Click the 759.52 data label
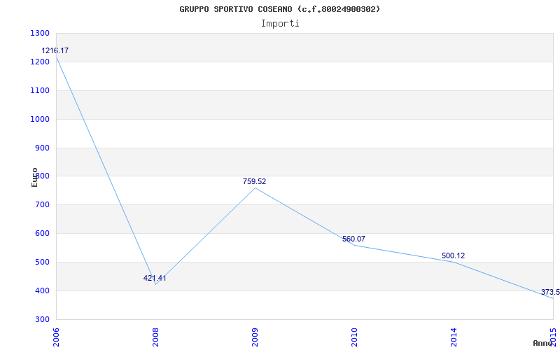 click(x=254, y=181)
